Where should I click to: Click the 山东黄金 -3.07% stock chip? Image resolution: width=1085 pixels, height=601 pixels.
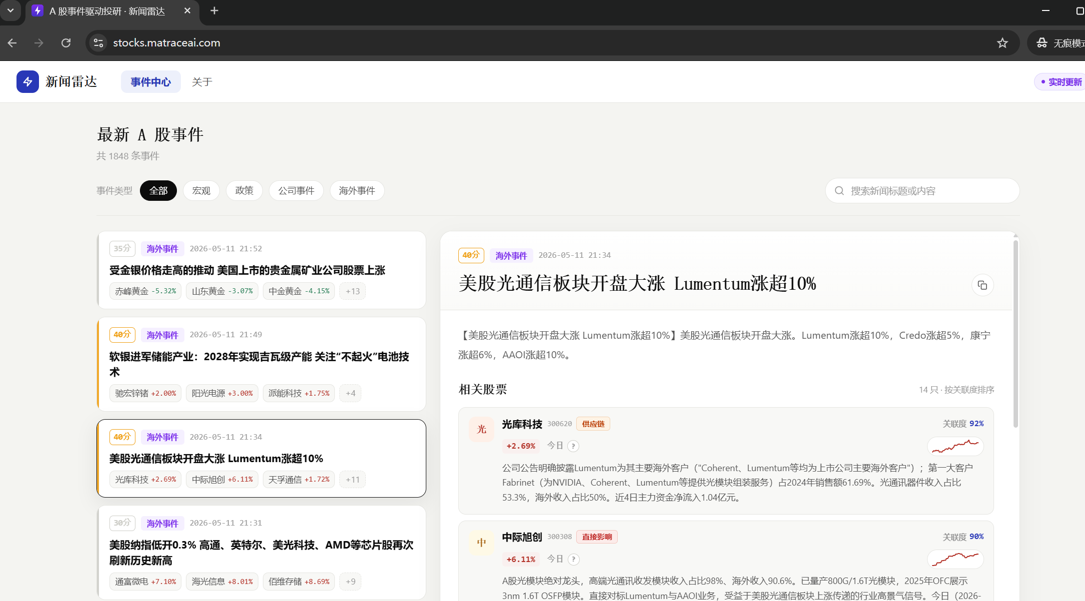coord(222,291)
